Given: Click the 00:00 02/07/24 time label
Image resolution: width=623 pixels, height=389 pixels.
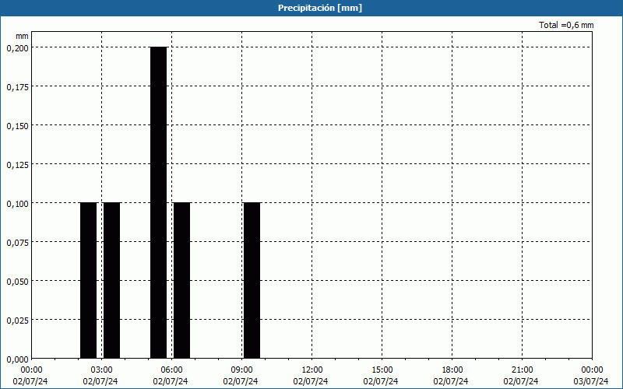Looking at the screenshot, I should [x=30, y=376].
